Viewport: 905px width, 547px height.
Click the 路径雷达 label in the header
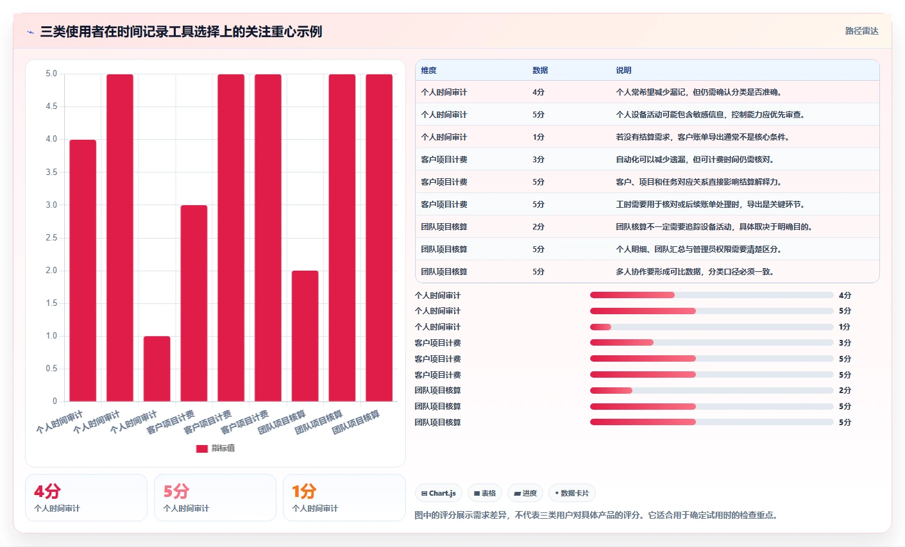click(x=861, y=31)
